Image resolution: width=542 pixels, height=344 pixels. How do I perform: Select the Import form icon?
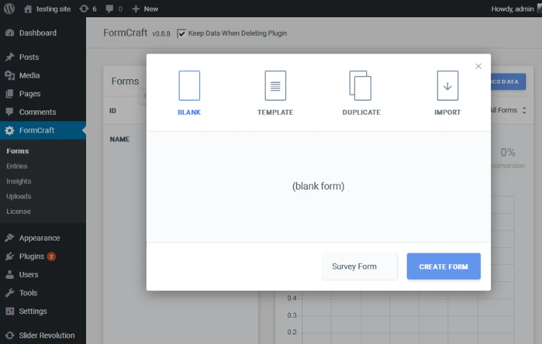(447, 86)
